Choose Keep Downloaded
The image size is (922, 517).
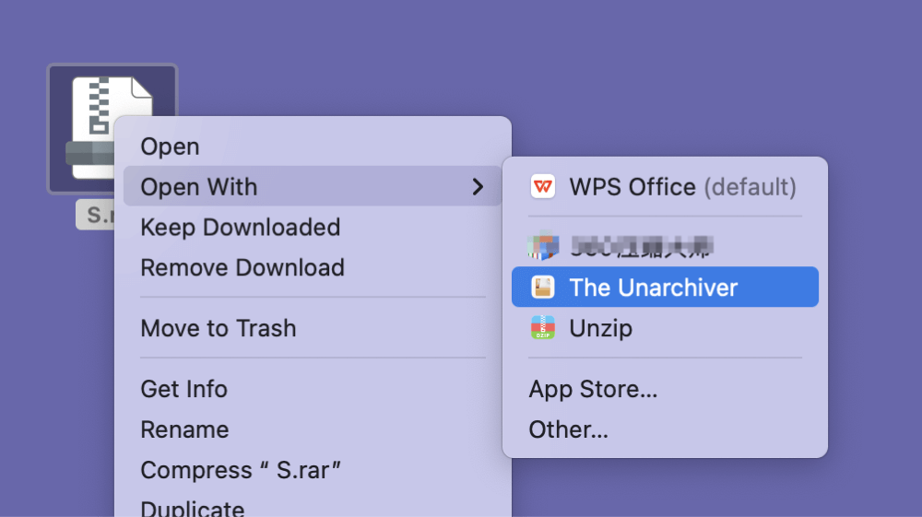313,228
